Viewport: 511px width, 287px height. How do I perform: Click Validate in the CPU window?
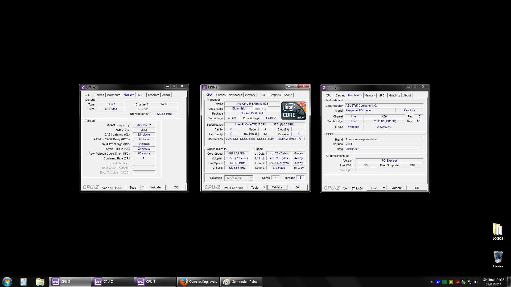(277, 187)
